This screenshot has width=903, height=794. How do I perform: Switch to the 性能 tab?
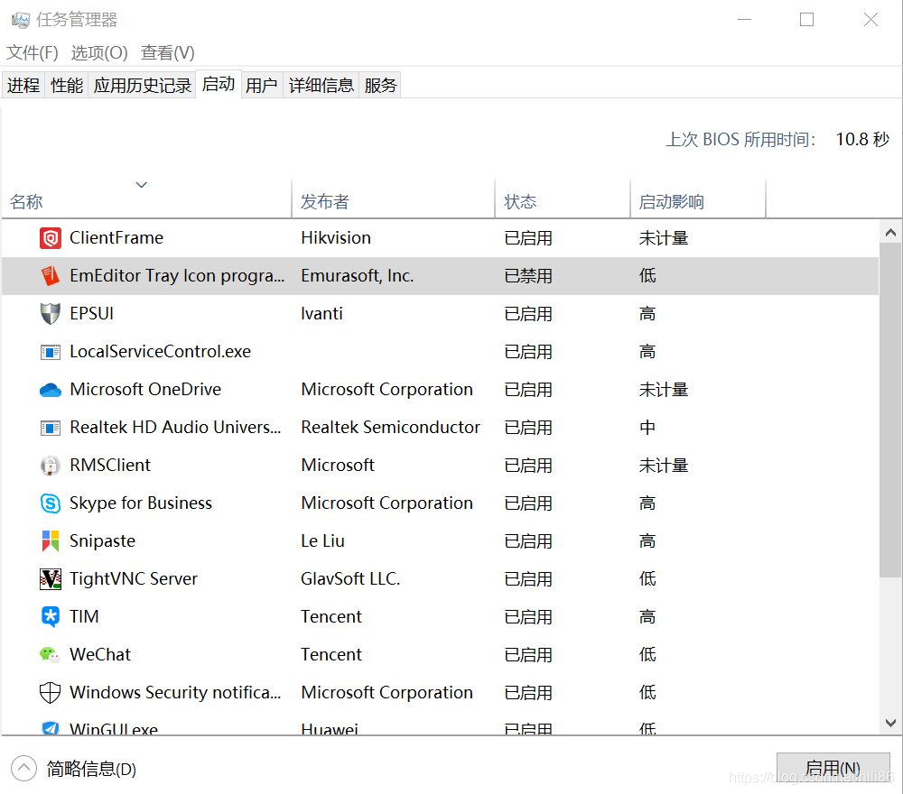[x=67, y=85]
